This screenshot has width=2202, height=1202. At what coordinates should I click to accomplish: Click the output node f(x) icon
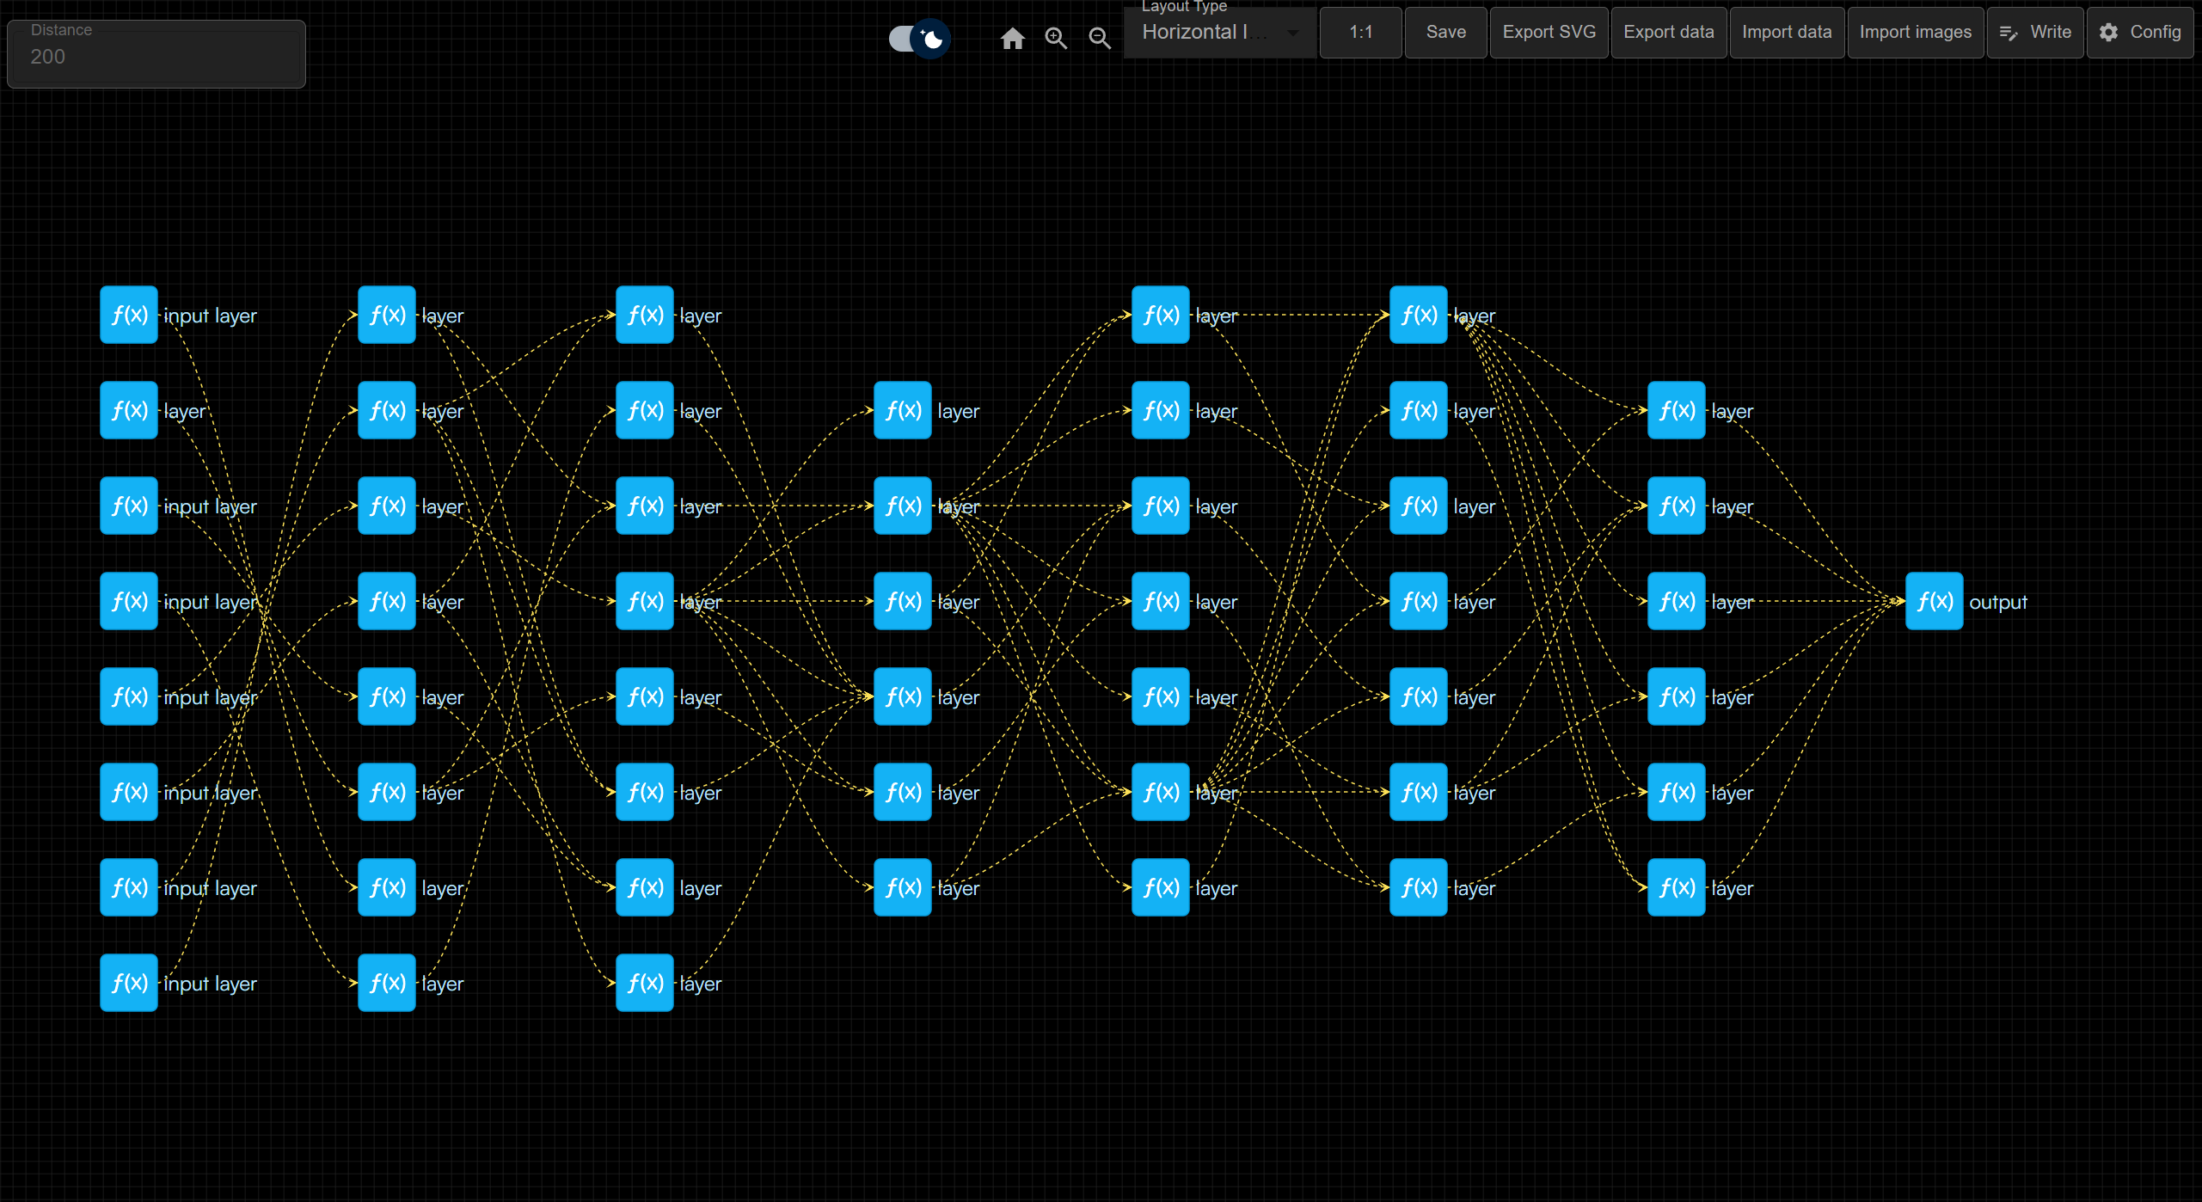click(x=1934, y=601)
